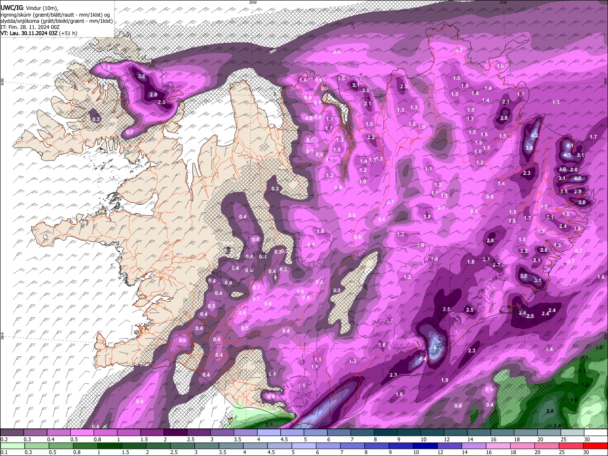Click the '4.4' value on the map
The height and width of the screenshot is (456, 608).
pyautogui.click(x=422, y=359)
